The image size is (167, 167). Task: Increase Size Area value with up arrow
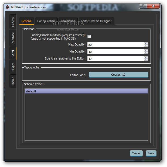pos(146,58)
